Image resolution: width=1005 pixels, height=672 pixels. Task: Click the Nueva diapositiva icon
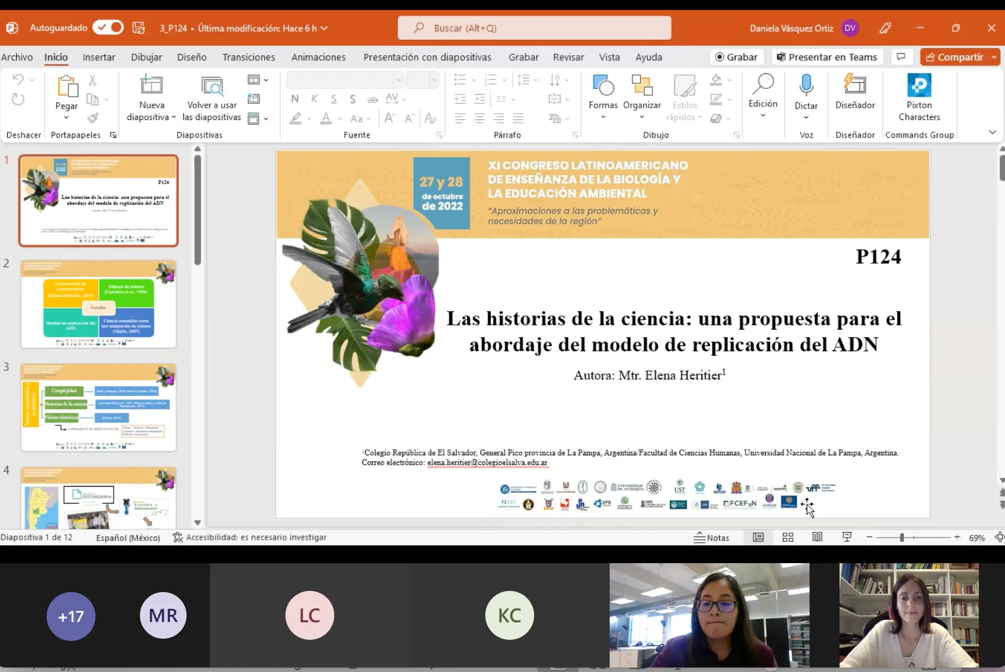(x=151, y=85)
